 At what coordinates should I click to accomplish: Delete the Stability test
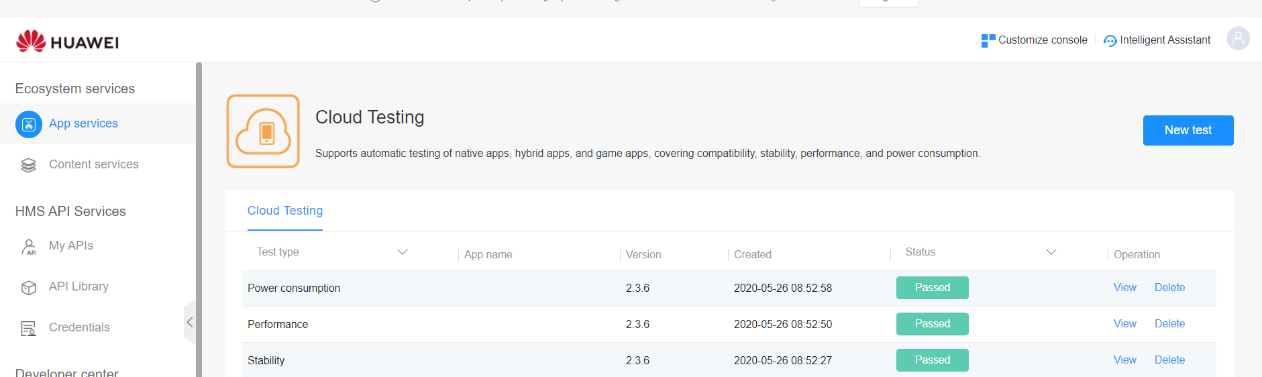[1169, 360]
